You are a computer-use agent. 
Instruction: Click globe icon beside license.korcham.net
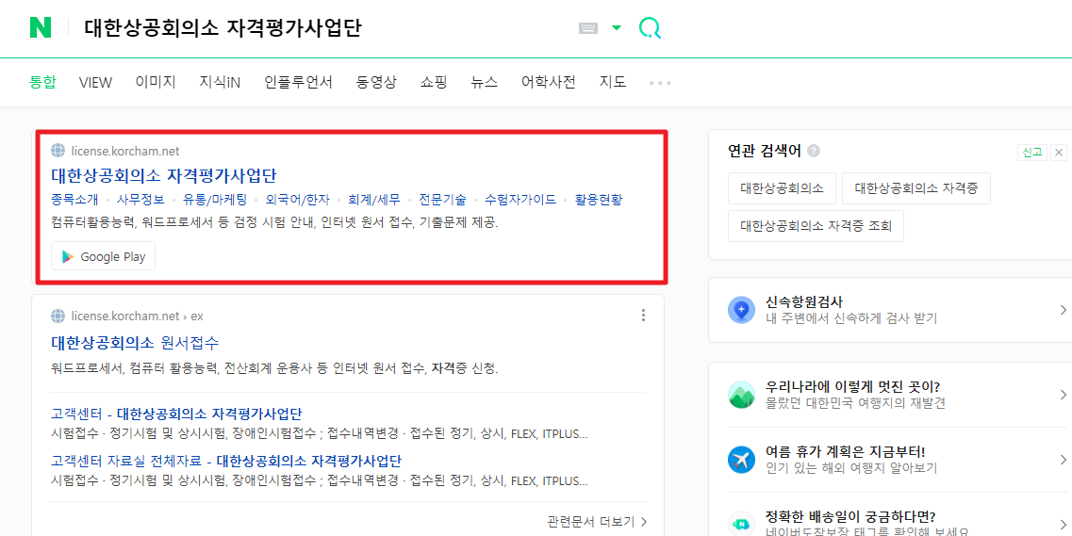58,151
